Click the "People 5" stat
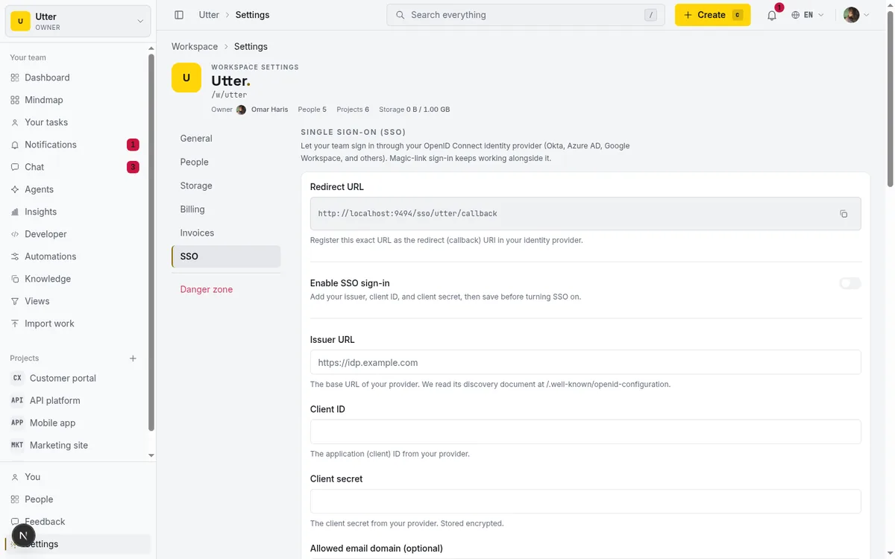Image resolution: width=895 pixels, height=559 pixels. [x=312, y=110]
